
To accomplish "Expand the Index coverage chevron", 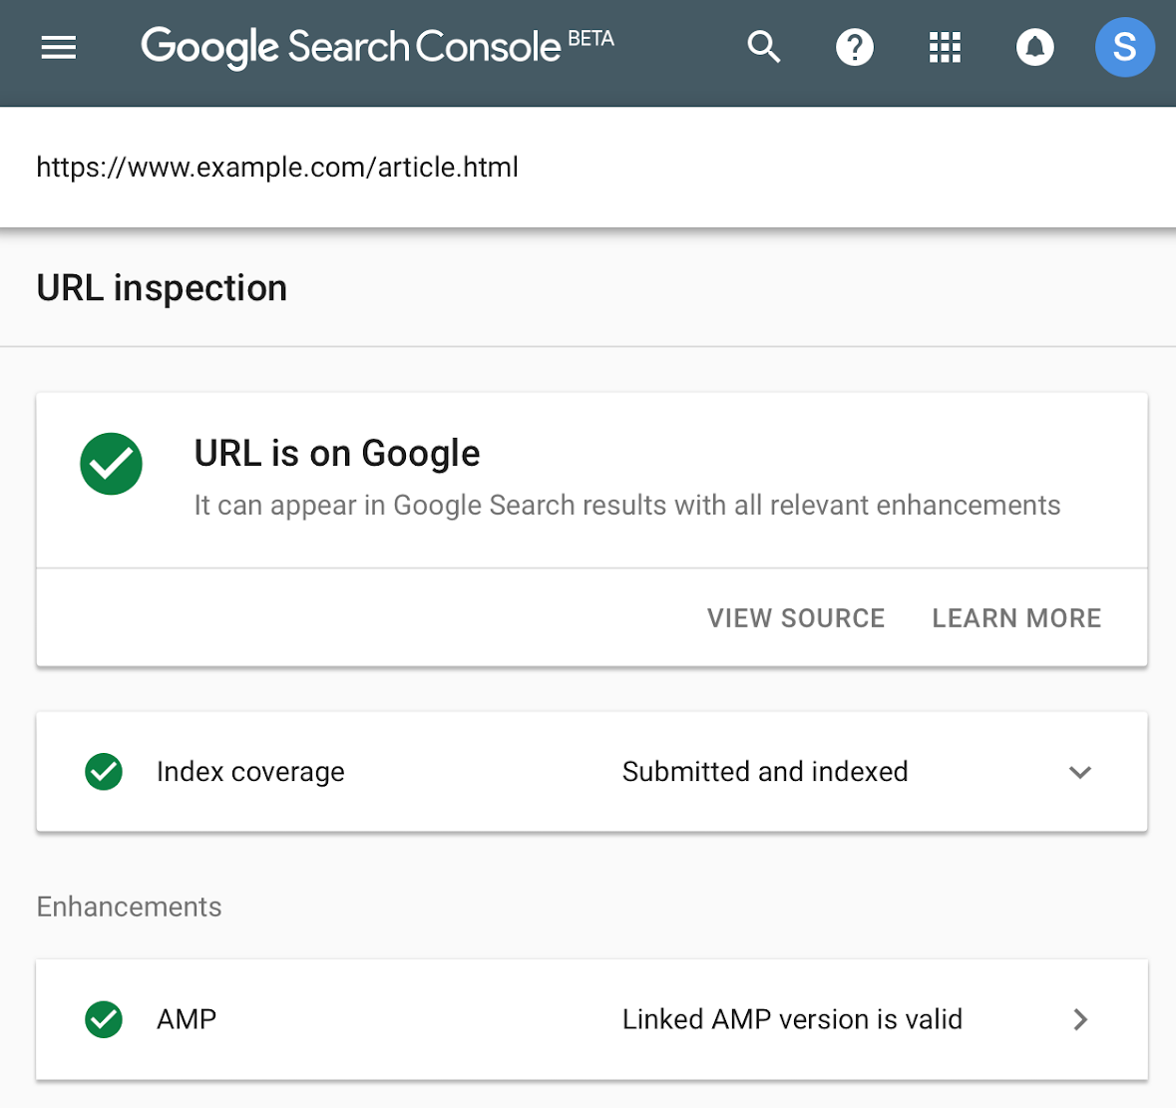I will 1080,772.
